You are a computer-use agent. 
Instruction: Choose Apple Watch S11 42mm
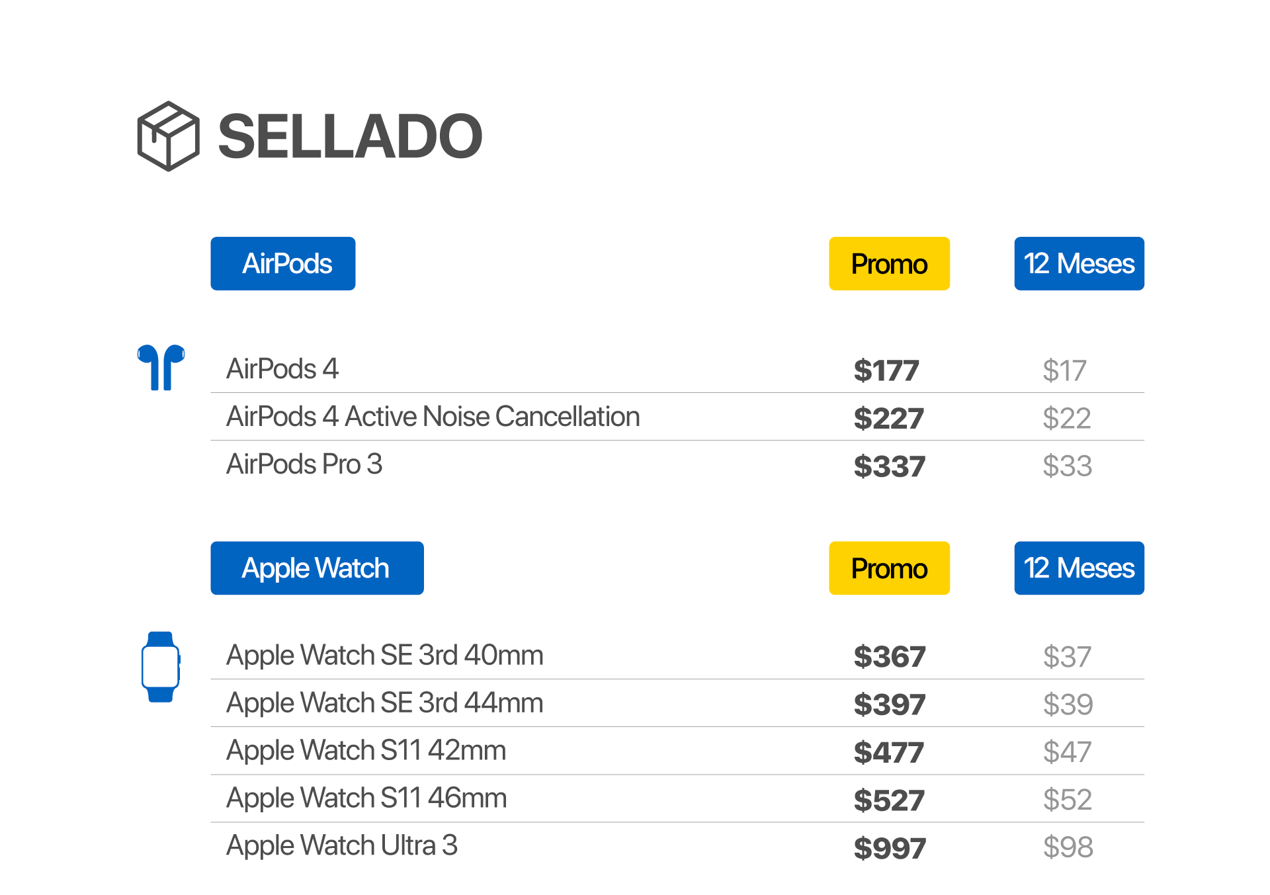pyautogui.click(x=366, y=751)
